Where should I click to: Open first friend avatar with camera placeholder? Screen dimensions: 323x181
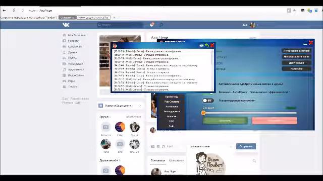pyautogui.click(x=105, y=127)
